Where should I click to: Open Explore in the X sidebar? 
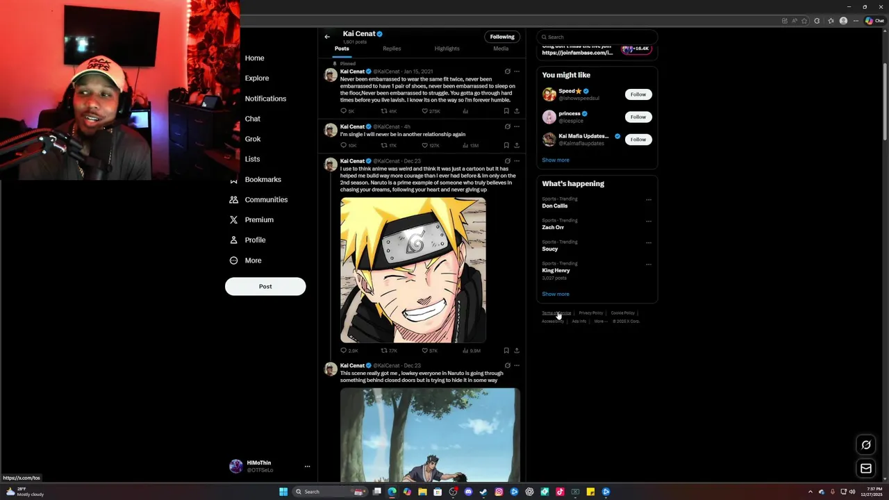click(x=257, y=78)
